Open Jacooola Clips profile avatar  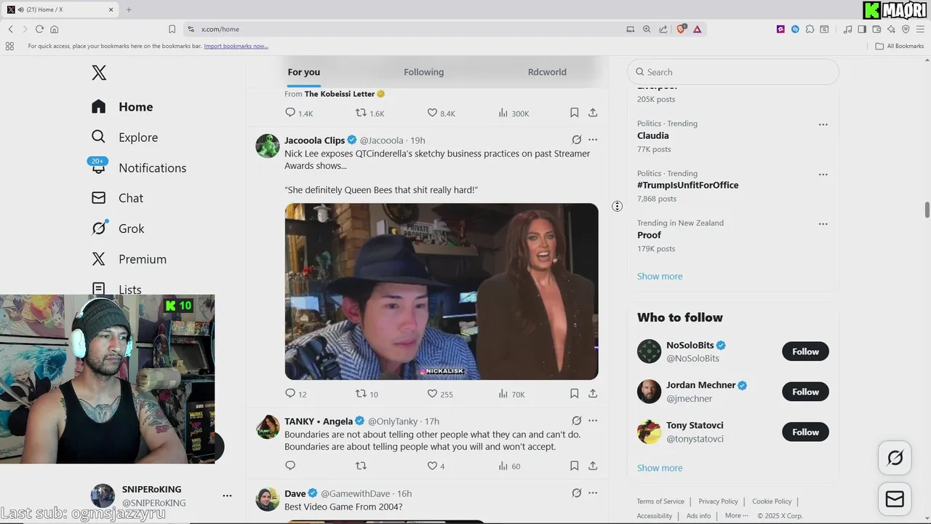point(268,146)
